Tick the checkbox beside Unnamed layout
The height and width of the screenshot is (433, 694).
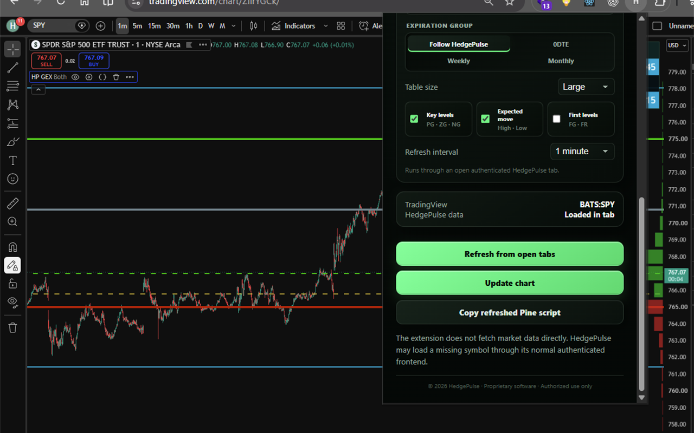point(657,26)
